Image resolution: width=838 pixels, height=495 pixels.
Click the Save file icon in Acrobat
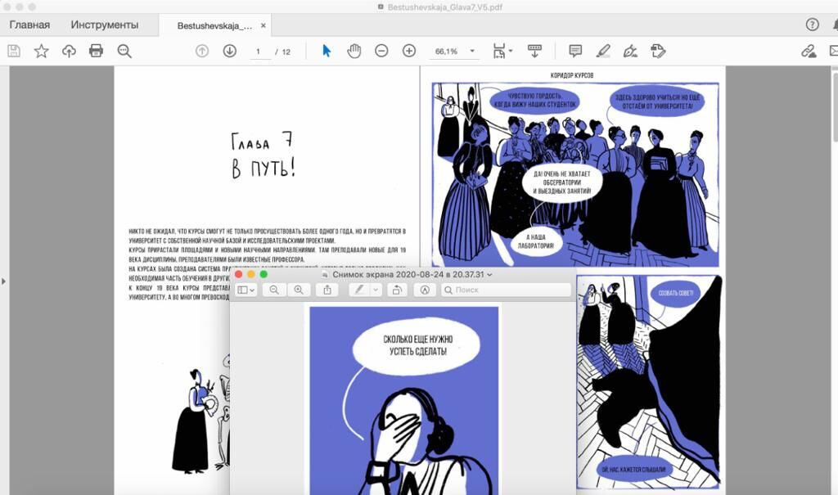tap(14, 52)
